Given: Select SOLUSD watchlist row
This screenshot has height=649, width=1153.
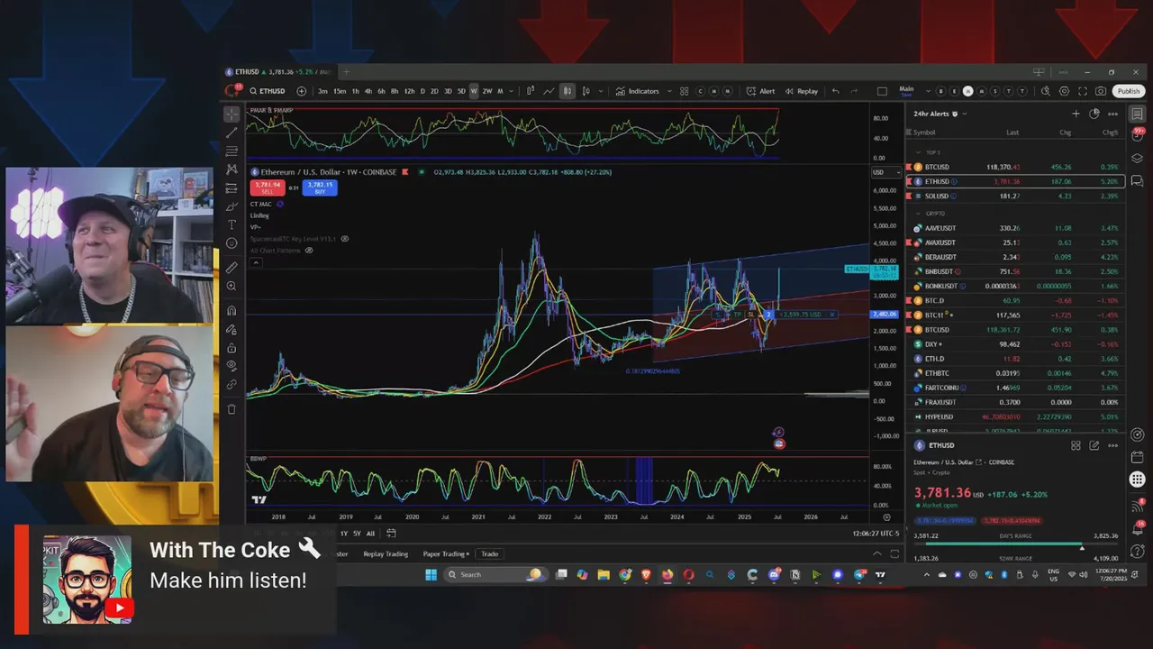Looking at the screenshot, I should (x=1015, y=196).
